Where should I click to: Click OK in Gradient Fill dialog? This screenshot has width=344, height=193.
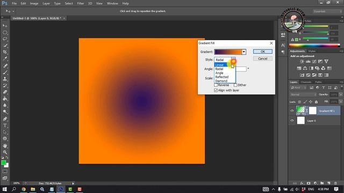coord(263,51)
